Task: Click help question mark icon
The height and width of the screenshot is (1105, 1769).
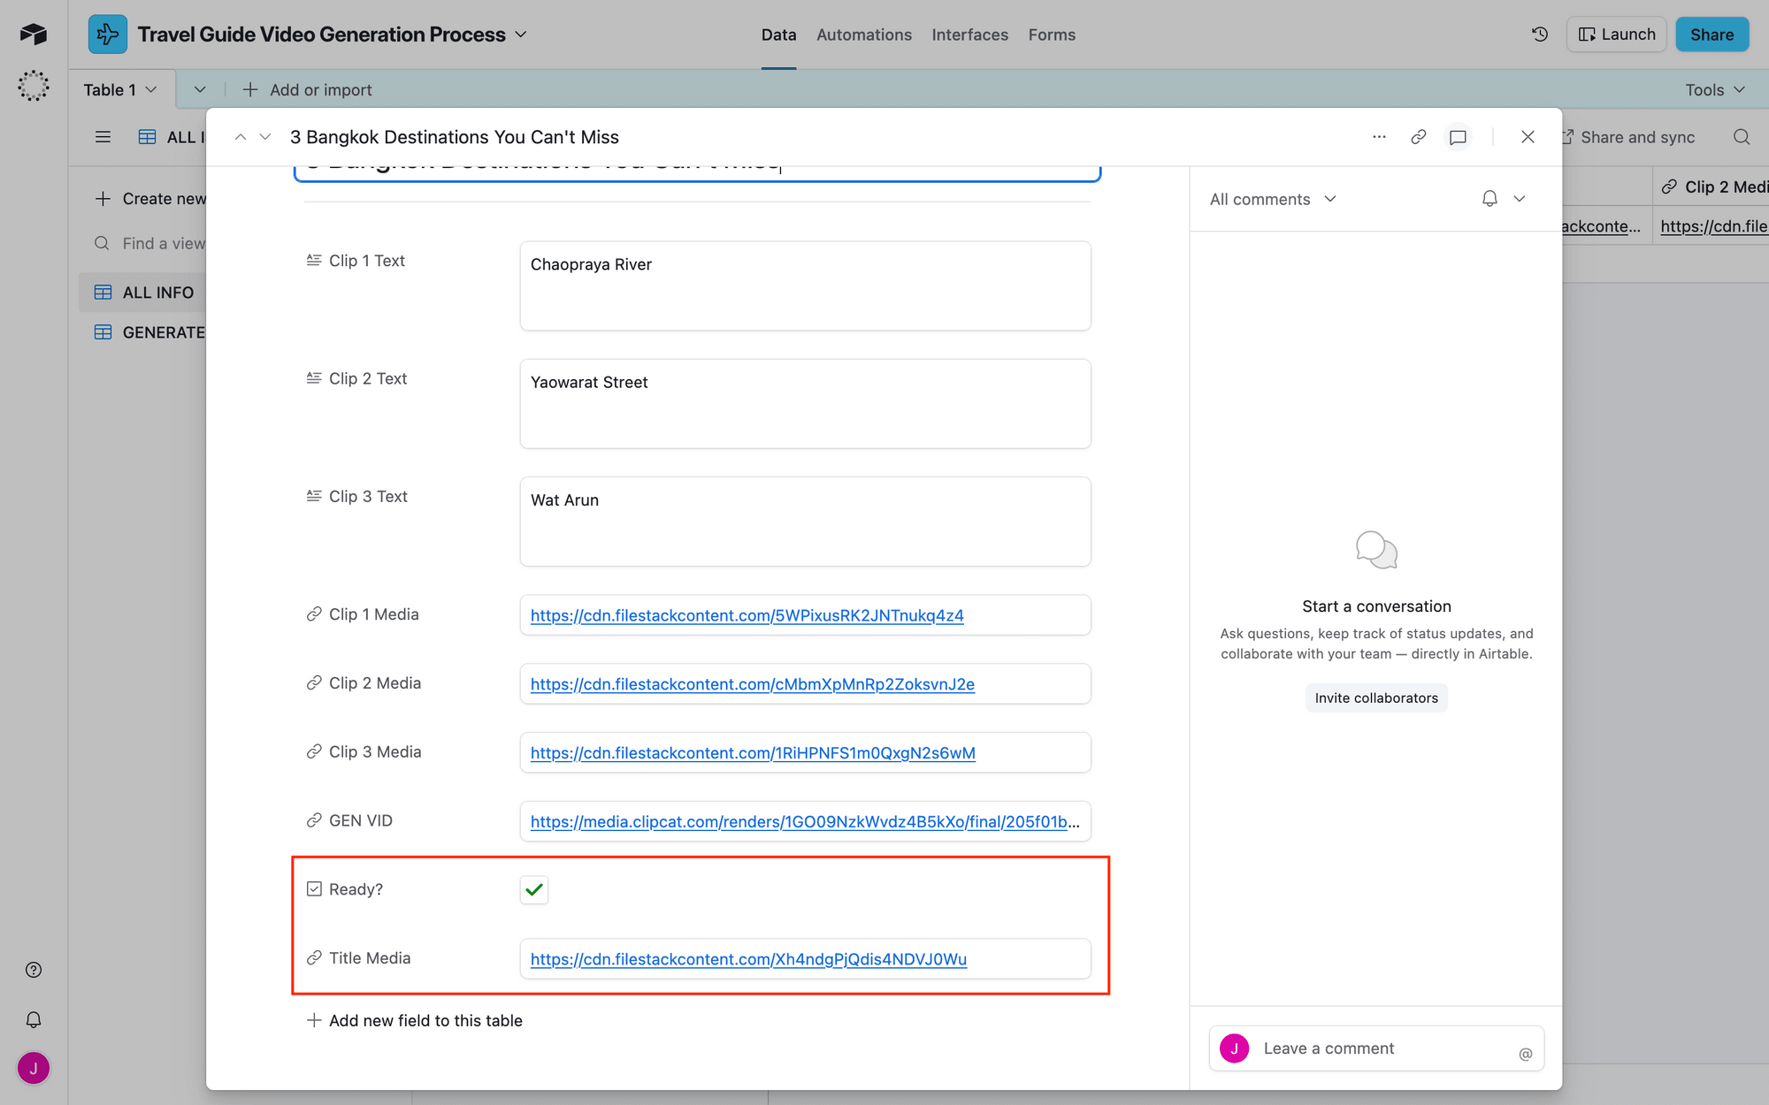Action: coord(34,970)
